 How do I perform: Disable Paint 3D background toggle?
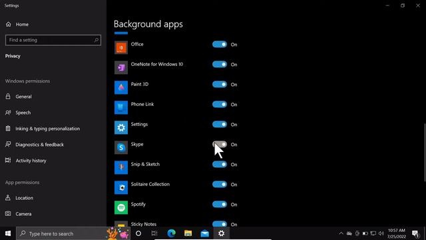coord(220,85)
